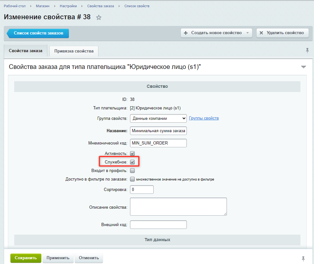This screenshot has height=264, width=314.
Task: Focus the Сортировка input field
Action: (x=142, y=190)
